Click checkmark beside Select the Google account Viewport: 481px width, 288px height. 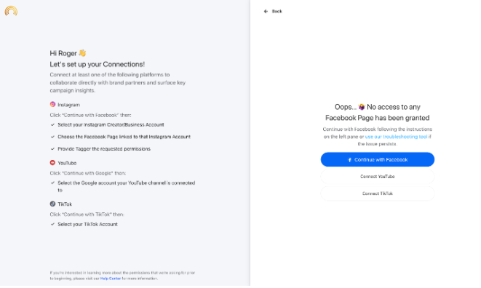[52, 183]
